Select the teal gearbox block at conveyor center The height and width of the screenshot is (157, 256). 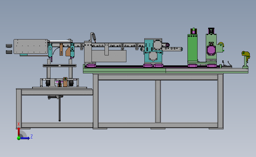[153, 51]
